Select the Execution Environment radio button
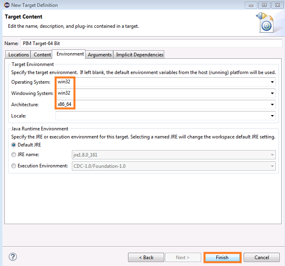This screenshot has width=285, height=266. [14, 166]
